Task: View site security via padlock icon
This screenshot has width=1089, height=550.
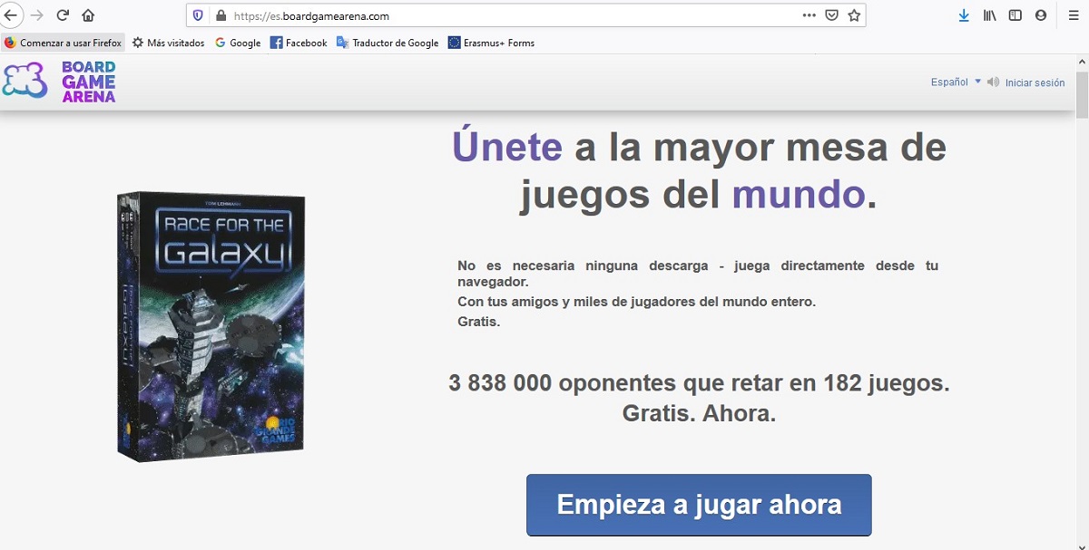Action: pos(221,15)
